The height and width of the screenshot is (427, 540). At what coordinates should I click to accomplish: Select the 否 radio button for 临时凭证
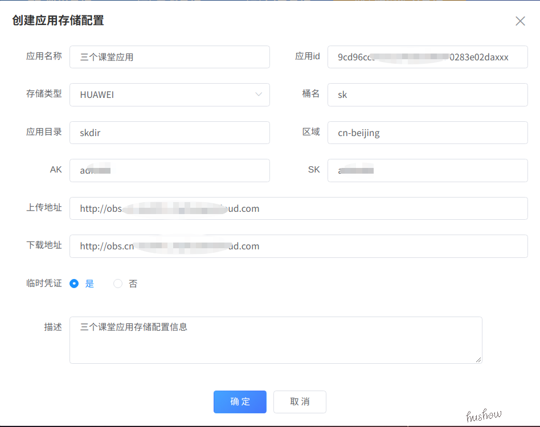pyautogui.click(x=118, y=284)
